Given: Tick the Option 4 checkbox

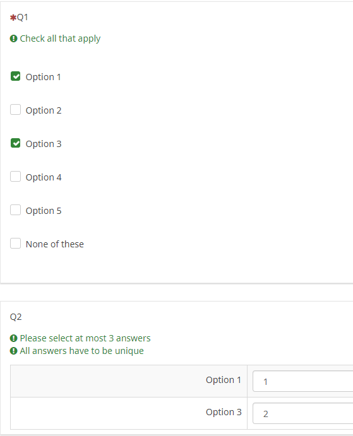Looking at the screenshot, I should click(15, 177).
